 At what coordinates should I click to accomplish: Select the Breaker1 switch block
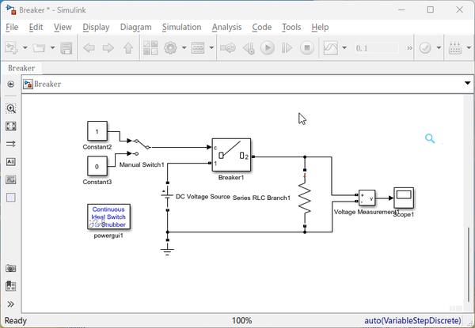tap(231, 155)
